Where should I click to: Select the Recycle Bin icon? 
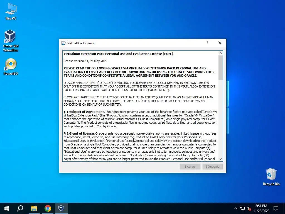(x=271, y=177)
